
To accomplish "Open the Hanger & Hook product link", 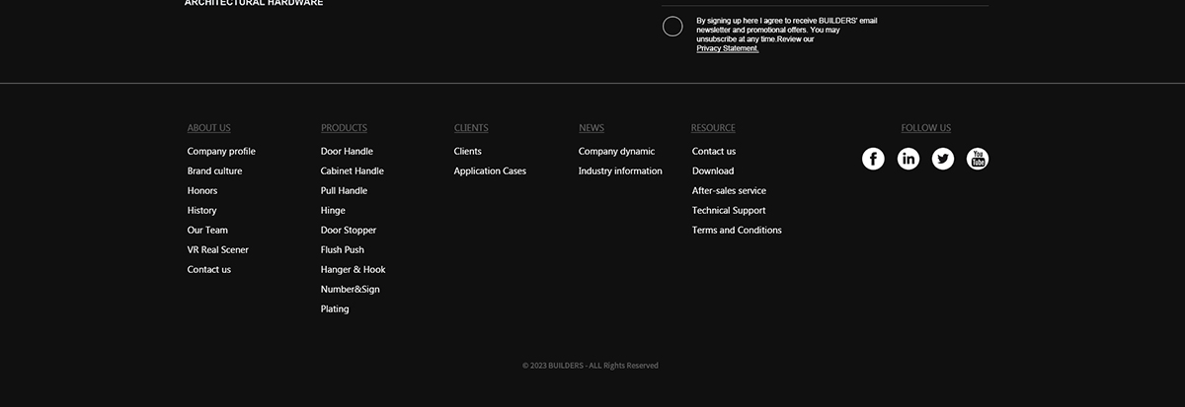I will (x=353, y=270).
